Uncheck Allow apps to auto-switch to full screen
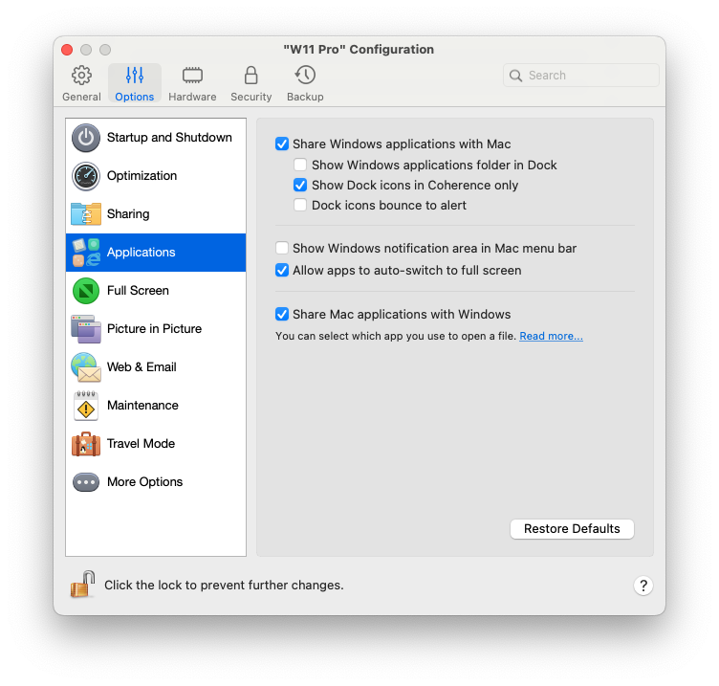 click(x=282, y=270)
